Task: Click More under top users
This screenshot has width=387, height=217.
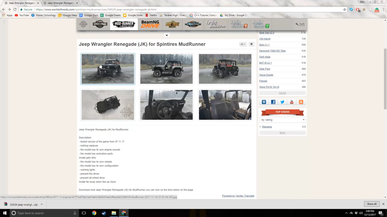Action: point(282,133)
